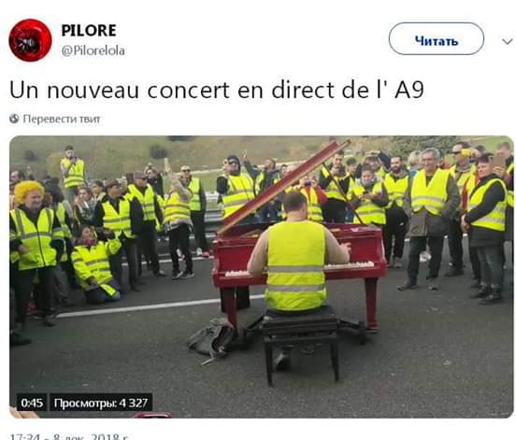Viewport: 516px width, 440px height.
Task: Click the tweet timestamp 8 дек. 2018
Action: [69, 436]
